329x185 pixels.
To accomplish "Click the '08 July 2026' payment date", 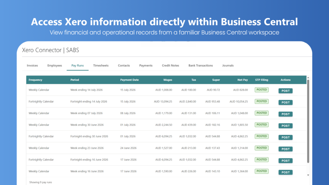I will pyautogui.click(x=128, y=113).
